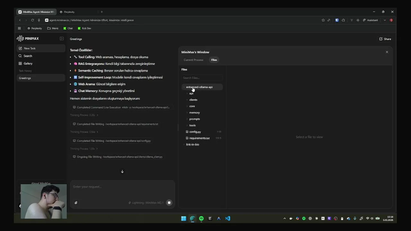Switch to the Files tab
This screenshot has height=231, width=411.
click(214, 60)
